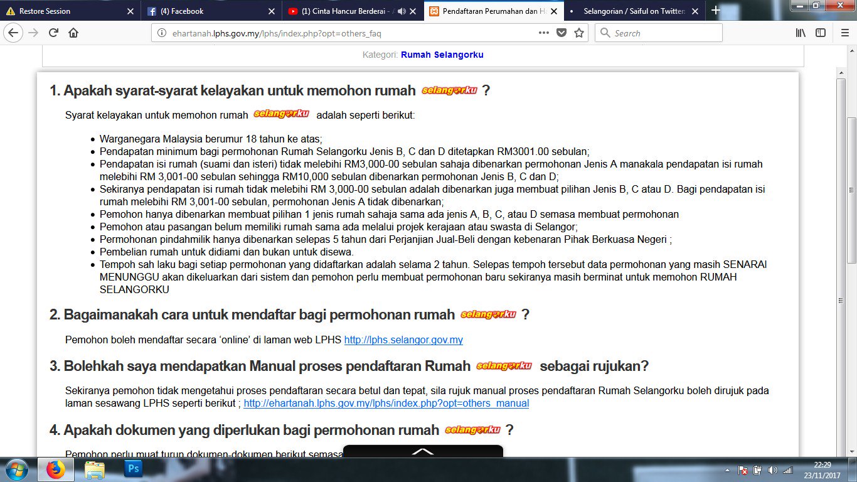Click bullet 'Pembelian rumah untuk didiami dan bukan untuk disewa'
857x482 pixels.
pyautogui.click(x=226, y=252)
